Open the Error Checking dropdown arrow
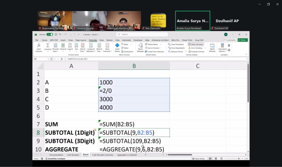Viewport: 282px width, 167px height. [205, 48]
